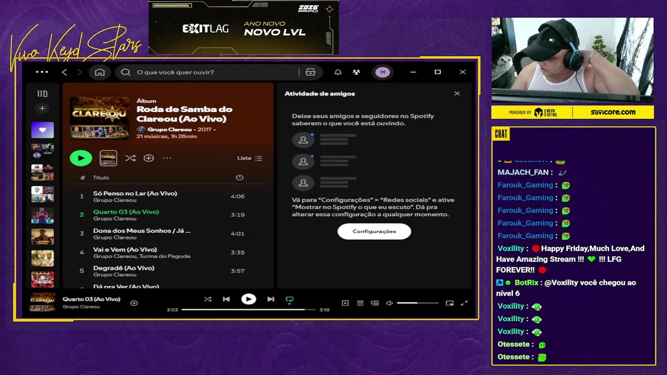Click the song progress bar
Viewport: 667px width, 375px height.
(x=249, y=309)
